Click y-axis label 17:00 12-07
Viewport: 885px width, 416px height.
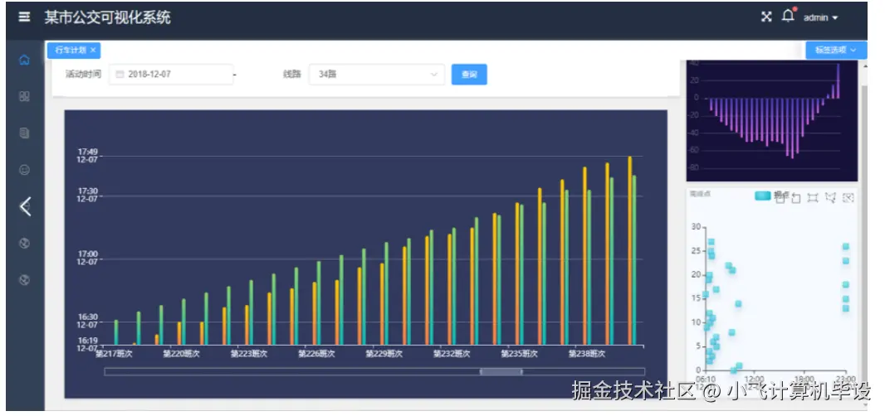pos(87,259)
